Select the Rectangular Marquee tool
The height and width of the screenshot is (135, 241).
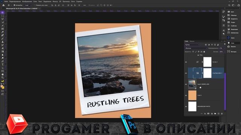3,16
